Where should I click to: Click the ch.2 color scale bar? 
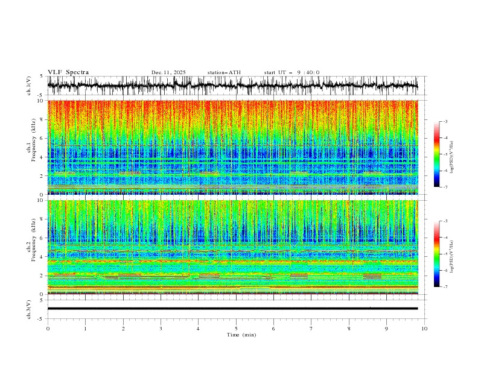(436, 254)
